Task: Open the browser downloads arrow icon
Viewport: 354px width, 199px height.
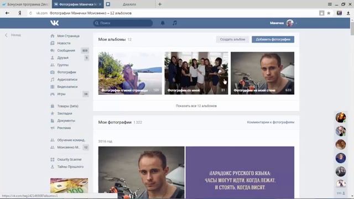Action: (348, 13)
